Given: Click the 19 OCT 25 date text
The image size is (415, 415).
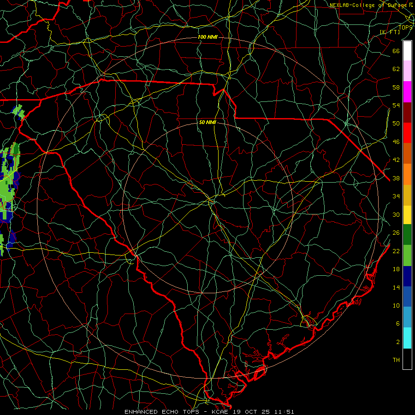Looking at the screenshot, I should [x=251, y=412].
